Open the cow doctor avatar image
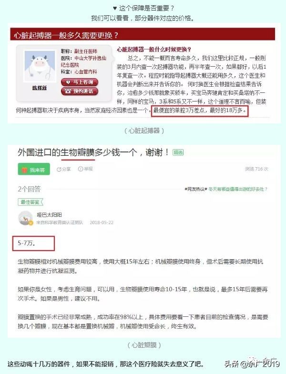 [x=40, y=66]
